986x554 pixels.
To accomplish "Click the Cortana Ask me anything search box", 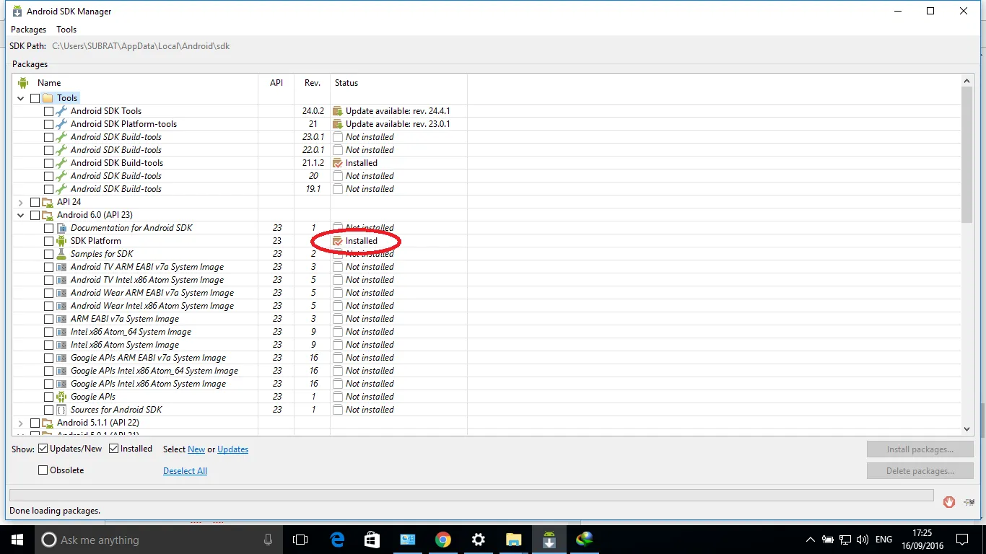I will coord(159,540).
